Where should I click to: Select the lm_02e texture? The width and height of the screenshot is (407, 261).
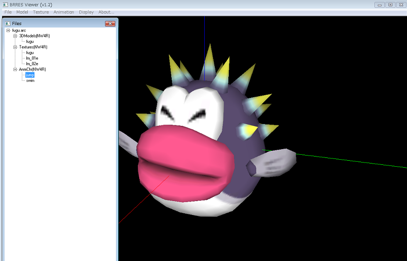(32, 64)
